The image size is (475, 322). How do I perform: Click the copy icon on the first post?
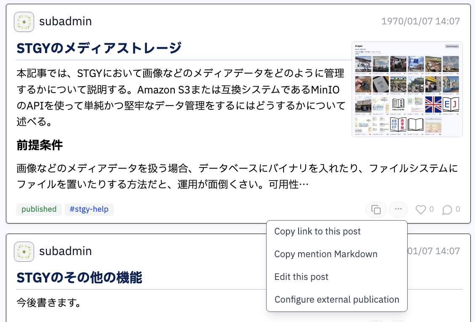pyautogui.click(x=376, y=210)
